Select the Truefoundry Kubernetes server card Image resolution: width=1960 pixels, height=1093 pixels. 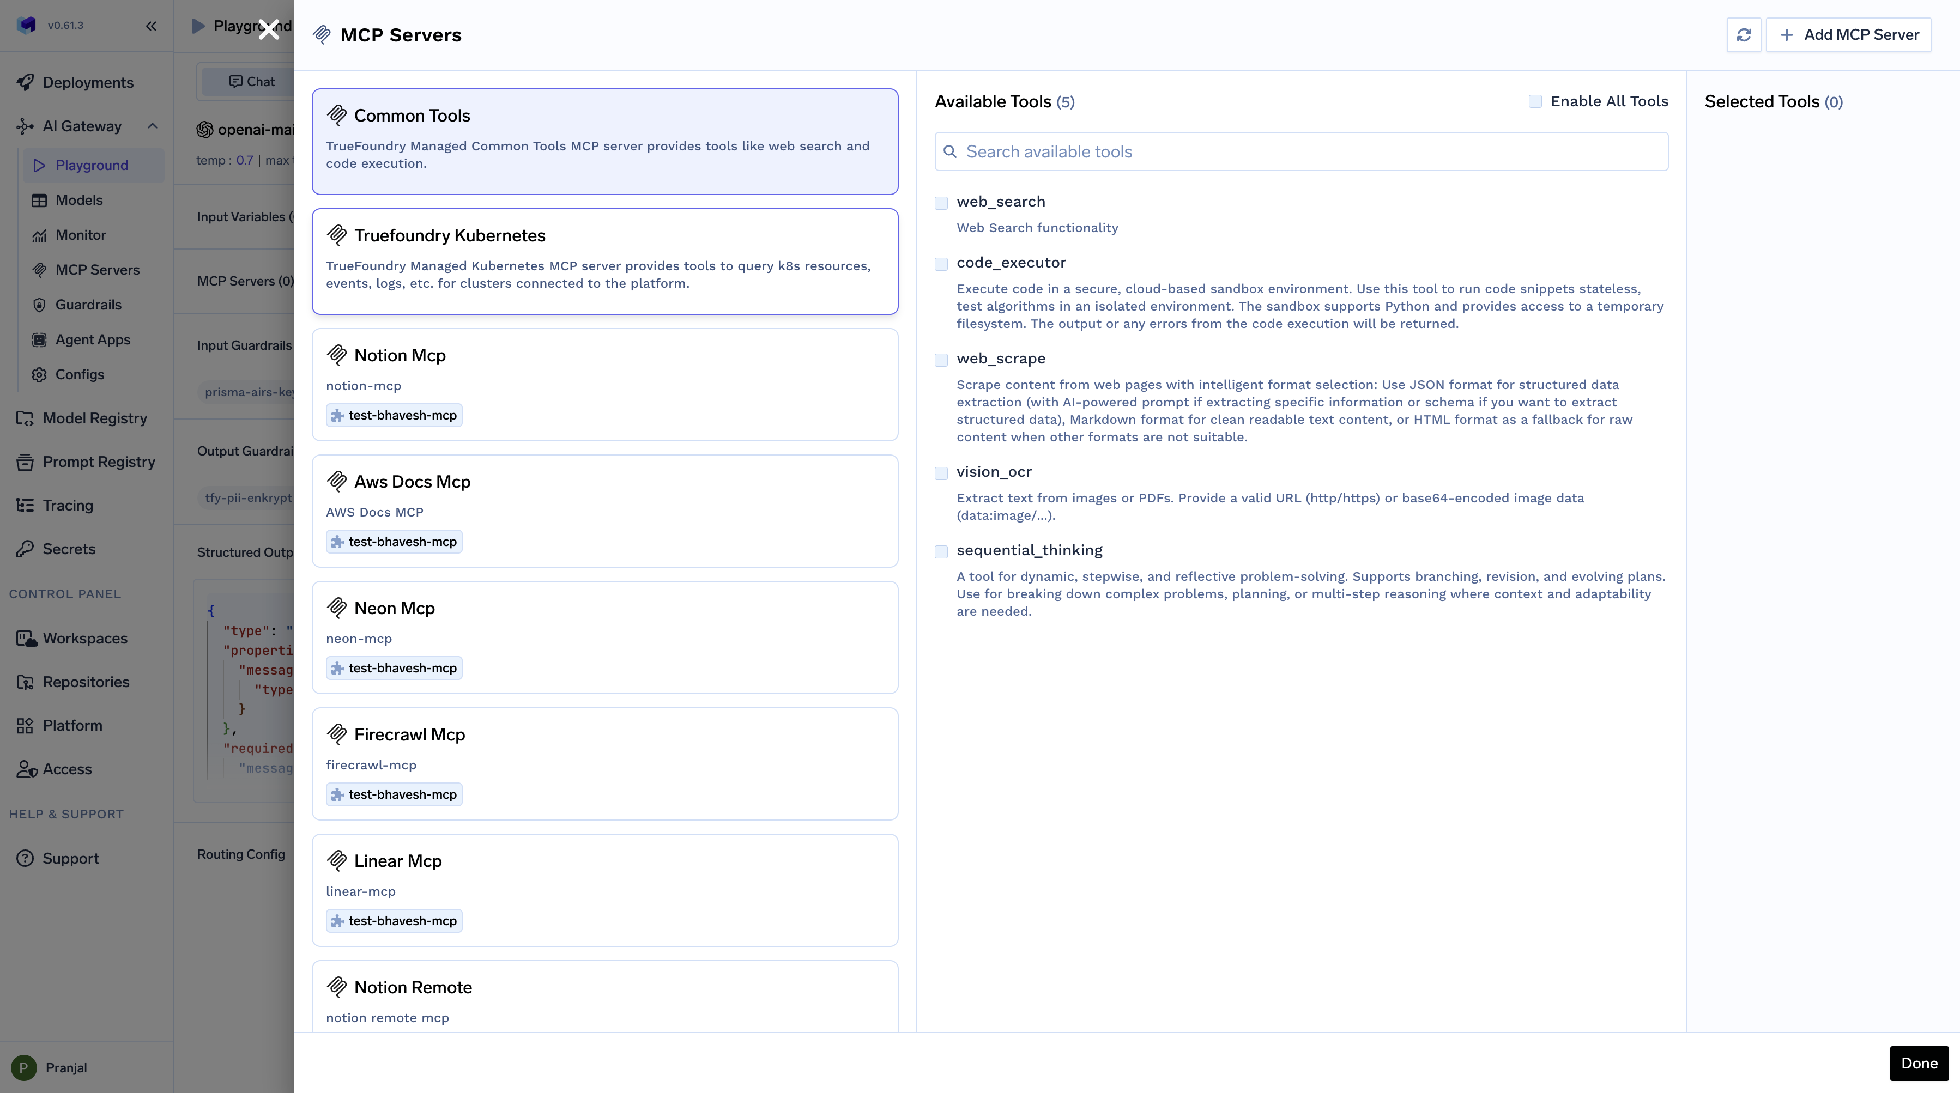coord(604,261)
